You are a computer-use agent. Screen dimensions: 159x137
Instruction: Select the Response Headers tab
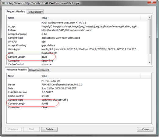(16, 70)
